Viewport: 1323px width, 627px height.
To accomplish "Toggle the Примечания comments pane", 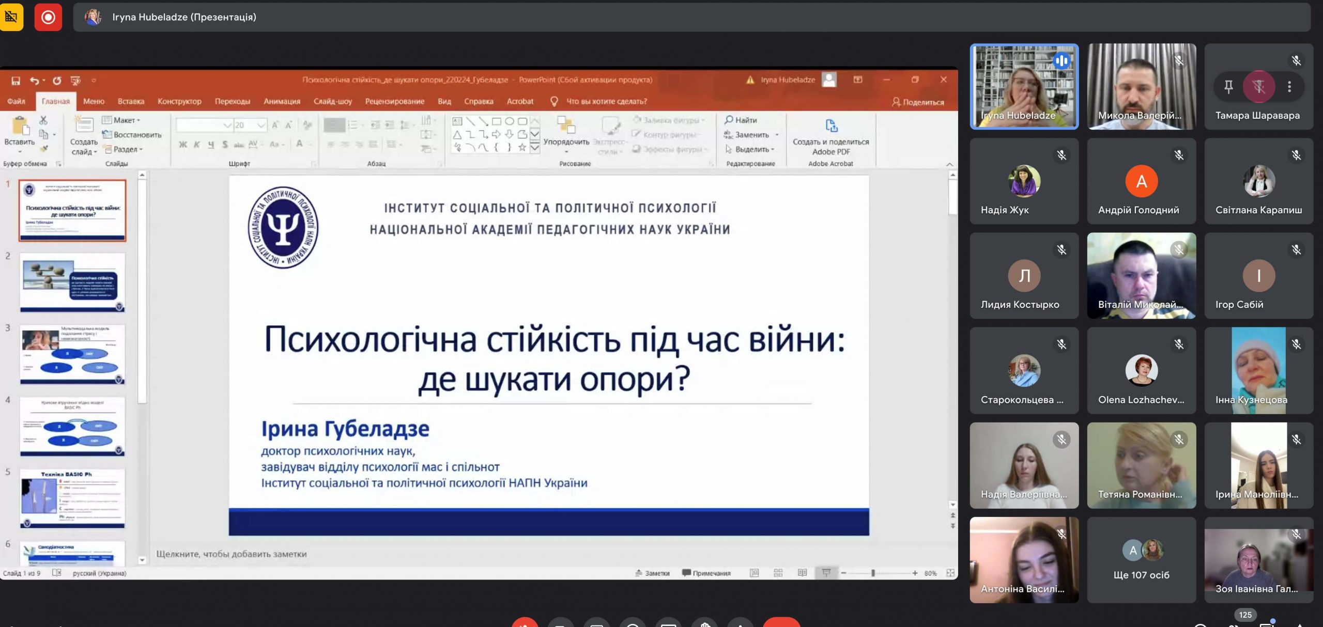I will point(706,573).
